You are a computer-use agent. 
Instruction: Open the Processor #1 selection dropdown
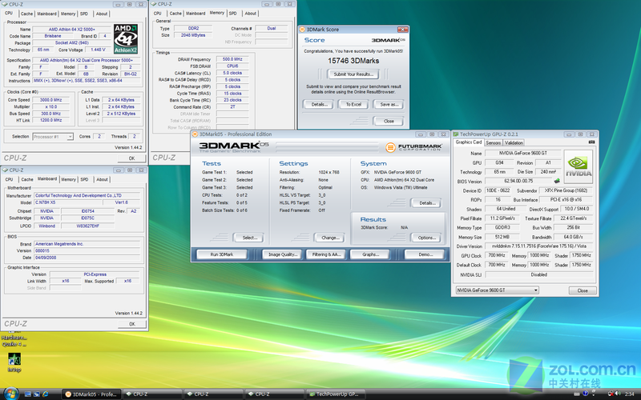coord(53,137)
